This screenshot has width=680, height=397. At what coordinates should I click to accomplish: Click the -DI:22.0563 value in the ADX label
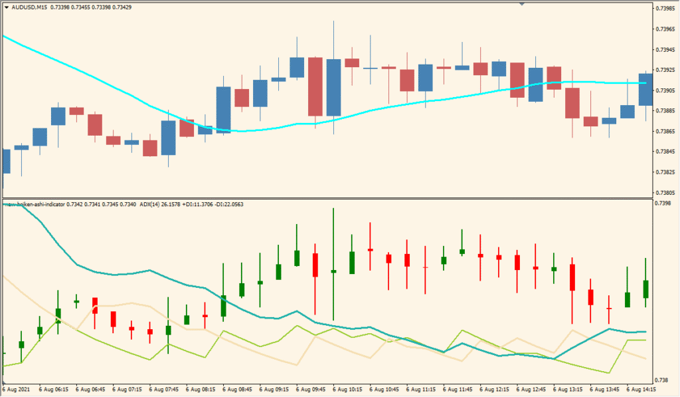click(229, 204)
